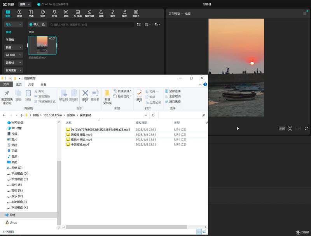Open the 智能包装 smart packaging panel

(x=89, y=14)
